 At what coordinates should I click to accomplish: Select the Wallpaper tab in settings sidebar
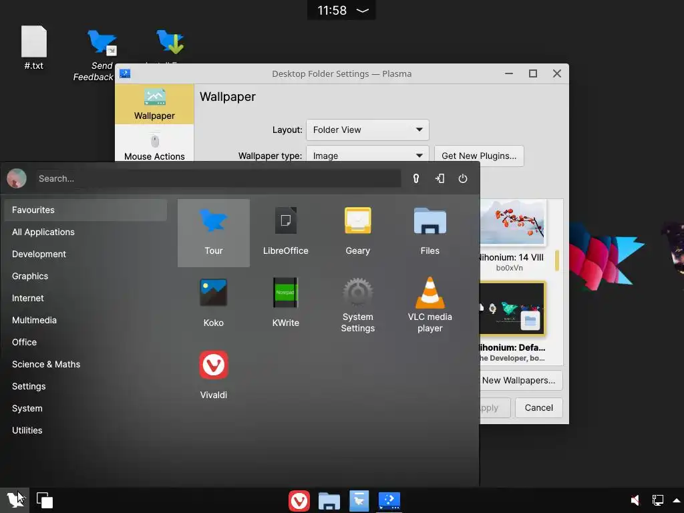coord(154,104)
